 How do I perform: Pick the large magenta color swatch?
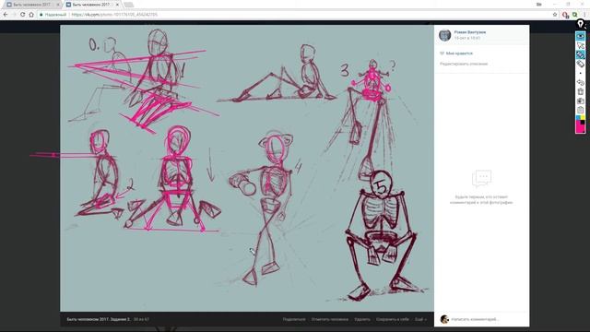click(580, 128)
